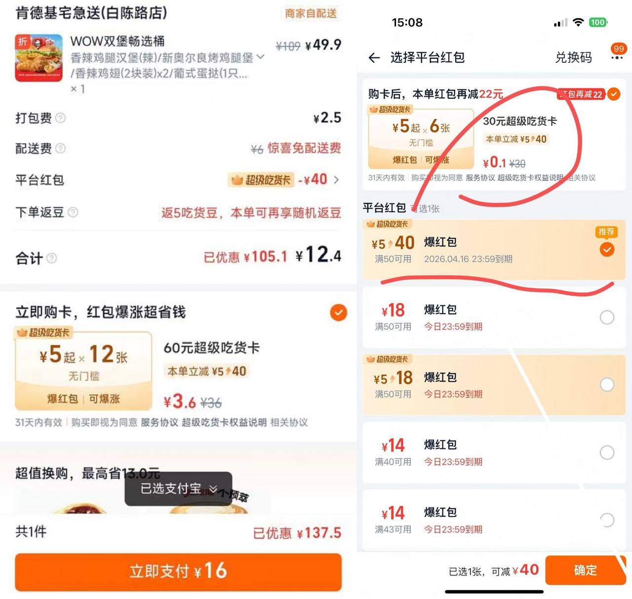Open the WOW双堡畅选桶 food thumbnail
632x599 pixels.
(39, 58)
